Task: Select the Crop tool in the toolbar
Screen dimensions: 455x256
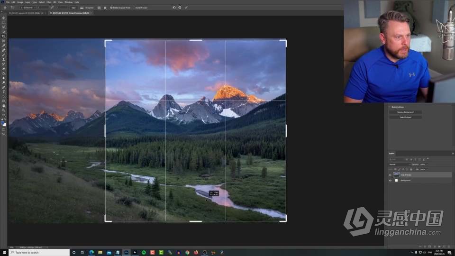Action: tap(3, 37)
